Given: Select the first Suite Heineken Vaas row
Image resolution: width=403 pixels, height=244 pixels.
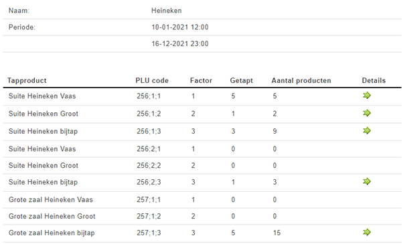Looking at the screenshot, I should (x=202, y=96).
